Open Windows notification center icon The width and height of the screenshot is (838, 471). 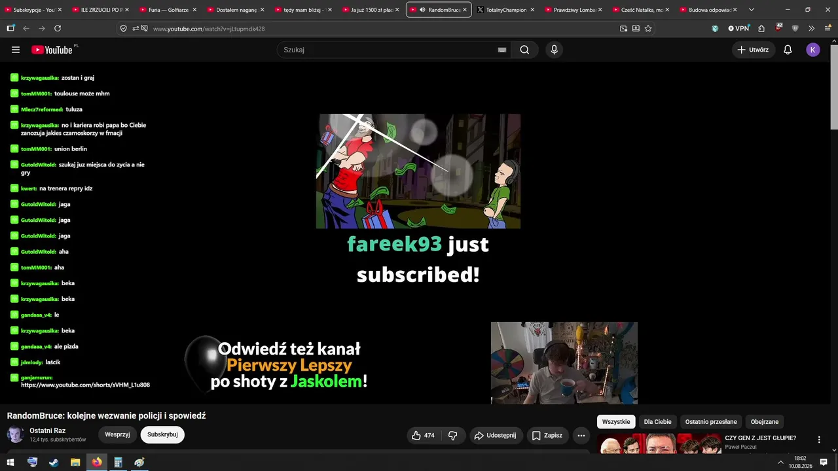(x=824, y=462)
